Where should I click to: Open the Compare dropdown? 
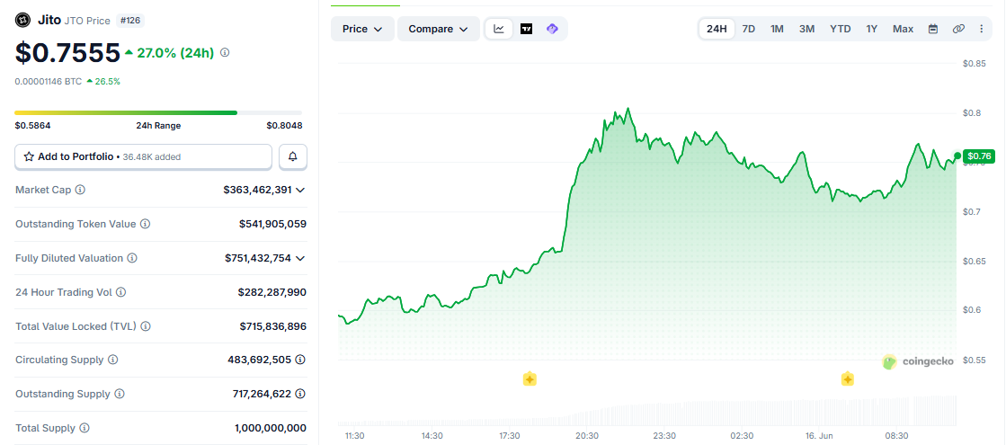[438, 29]
